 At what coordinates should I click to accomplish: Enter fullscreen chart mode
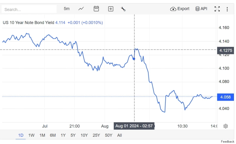point(217,9)
